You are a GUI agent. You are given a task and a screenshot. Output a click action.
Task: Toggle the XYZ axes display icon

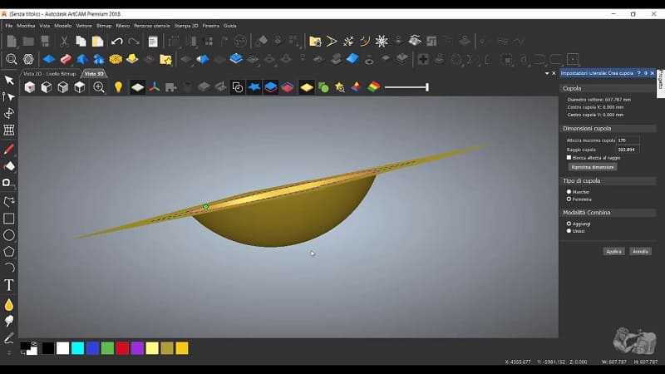coord(155,87)
